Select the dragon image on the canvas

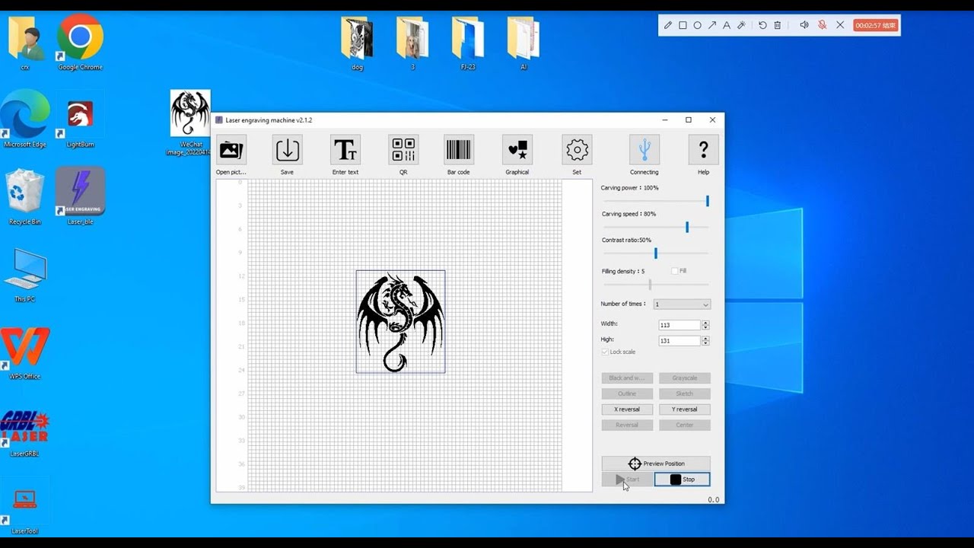point(400,321)
